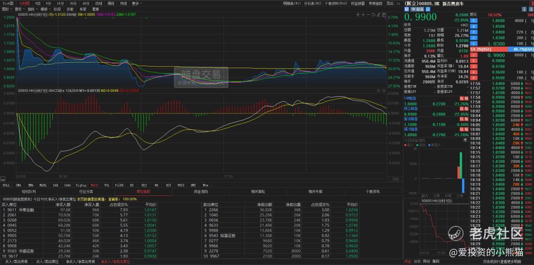Toggle the ZigZag indicator

click(x=81, y=186)
